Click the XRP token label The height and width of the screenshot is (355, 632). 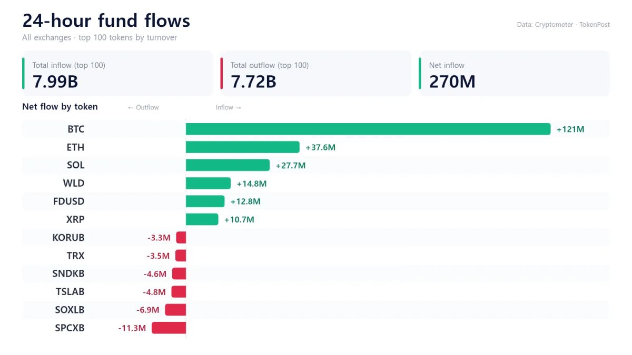[76, 219]
